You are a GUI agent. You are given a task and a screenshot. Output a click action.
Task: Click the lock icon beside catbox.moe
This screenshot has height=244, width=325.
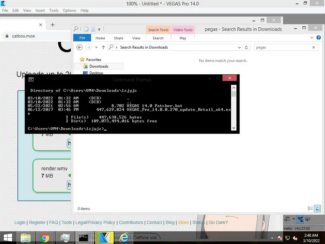(x=7, y=36)
